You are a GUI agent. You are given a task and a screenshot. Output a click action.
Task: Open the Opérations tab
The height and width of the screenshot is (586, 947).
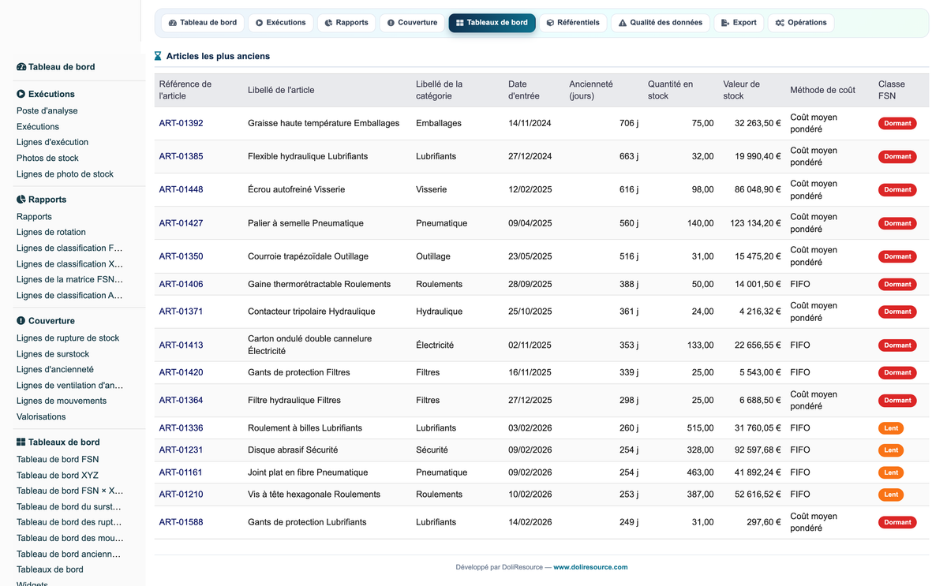(x=801, y=23)
